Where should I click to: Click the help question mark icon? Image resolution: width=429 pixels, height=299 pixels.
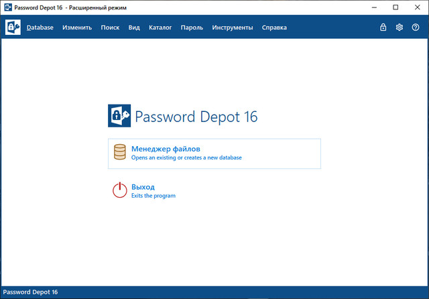pos(415,27)
